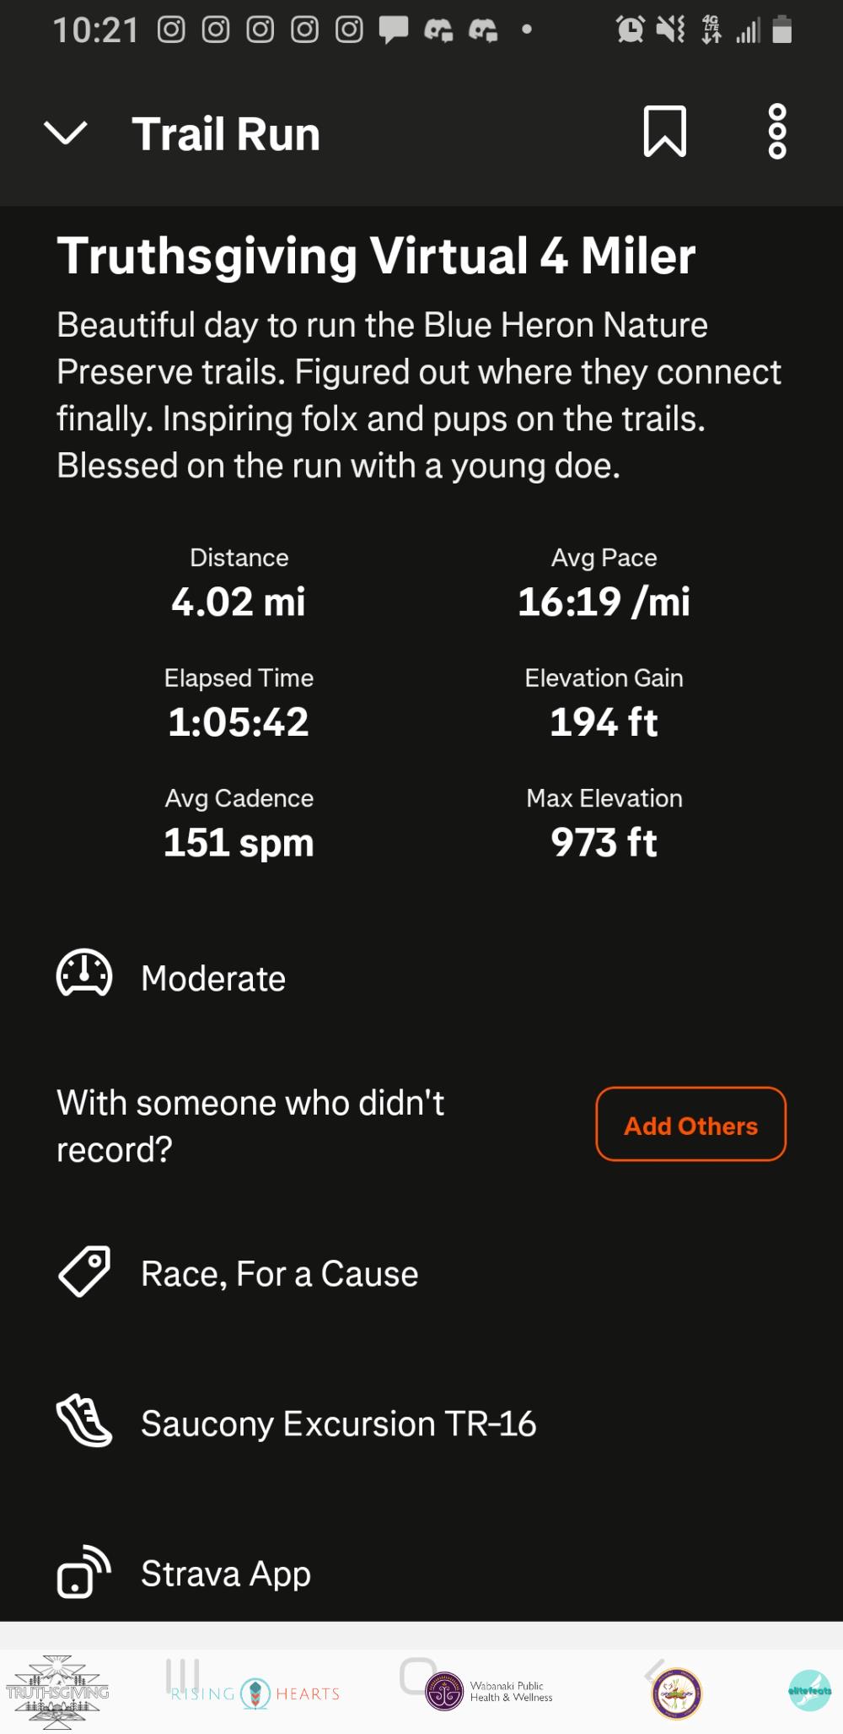Image resolution: width=843 pixels, height=1734 pixels.
Task: Tap the Saucony shoe gear icon
Action: point(84,1421)
